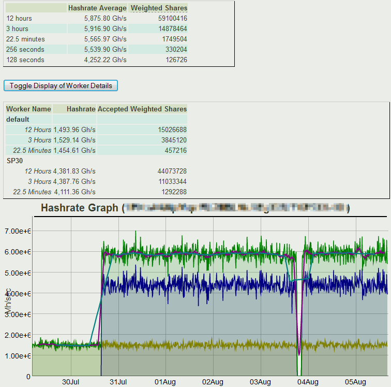Select weighted shares value '330204'
Viewport: 391px width, 387px height.
tap(176, 49)
